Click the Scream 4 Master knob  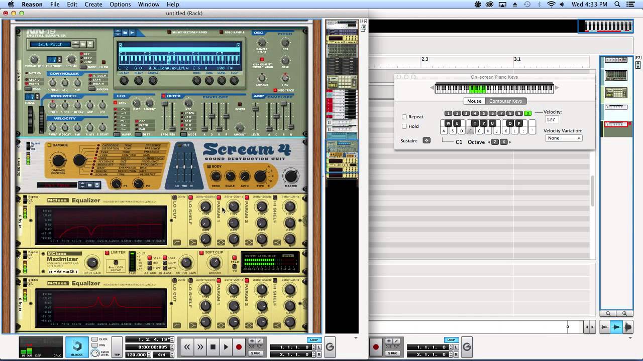[291, 175]
